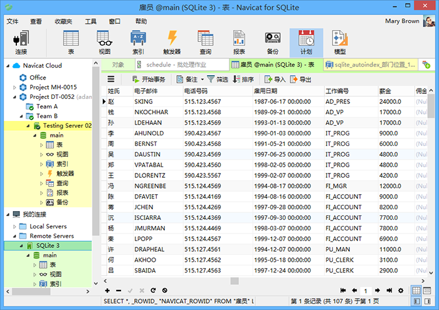Open the 文件 menu
Viewport: 439px width, 310px height.
coord(13,21)
